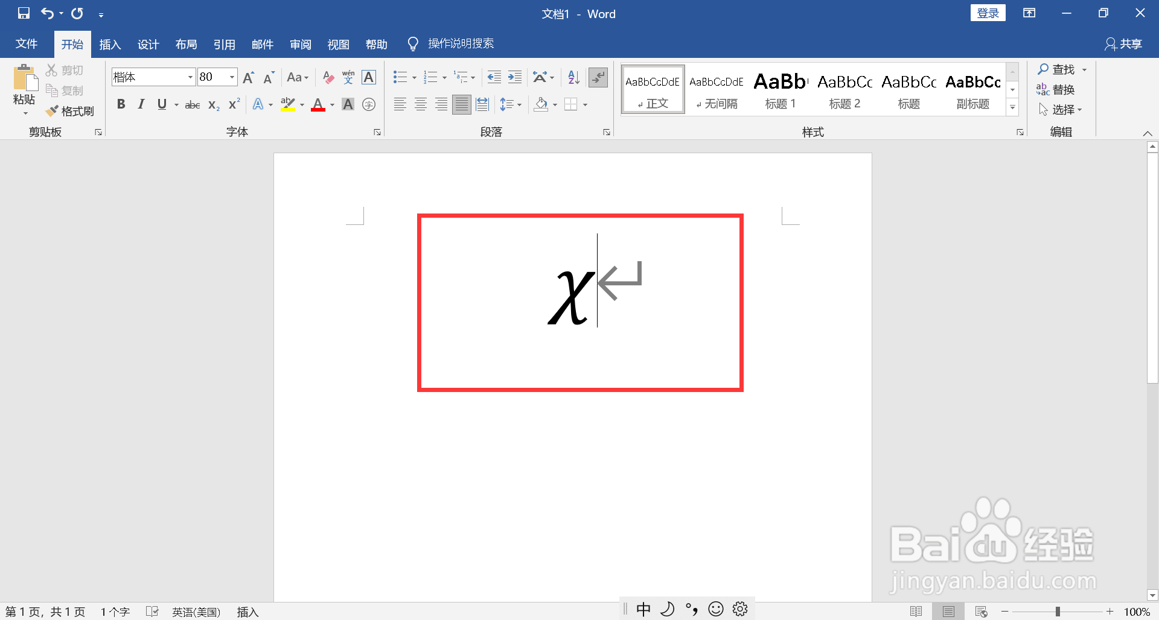1159x620 pixels.
Task: Apply character border icon
Action: pos(369,77)
